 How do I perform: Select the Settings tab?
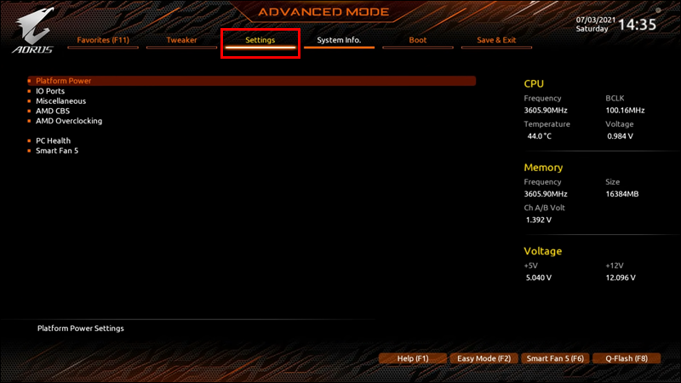pos(260,40)
